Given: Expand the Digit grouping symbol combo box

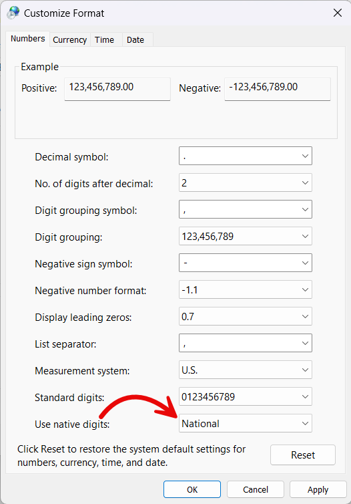Looking at the screenshot, I should tap(246, 209).
